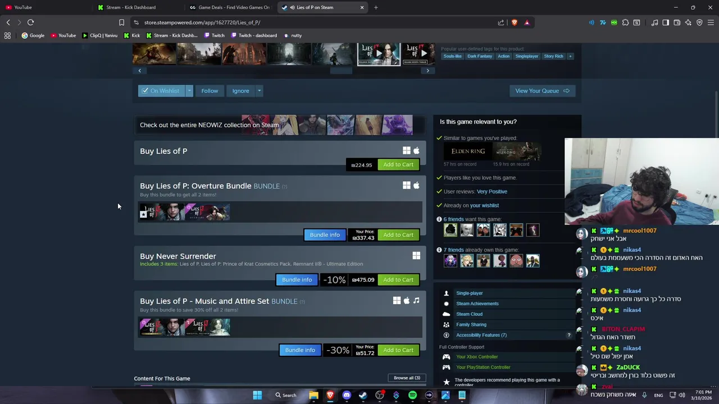This screenshot has width=719, height=404.
Task: Open Discord from the taskbar
Action: pos(347,395)
